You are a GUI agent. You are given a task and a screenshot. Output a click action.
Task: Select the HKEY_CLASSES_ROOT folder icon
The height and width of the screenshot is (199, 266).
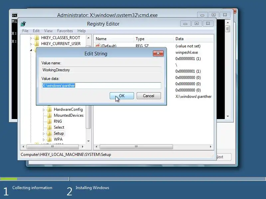[37, 38]
